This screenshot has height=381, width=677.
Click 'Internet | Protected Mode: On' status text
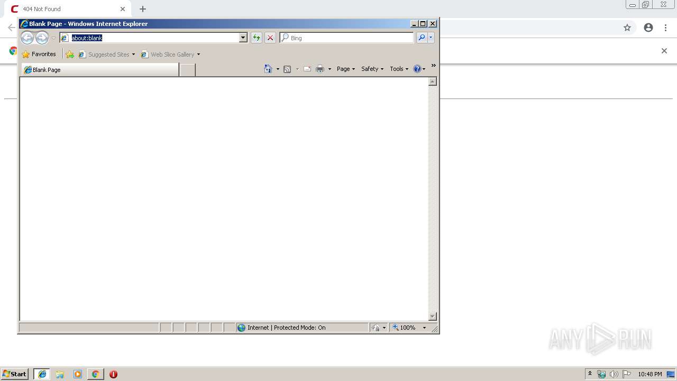[x=286, y=328]
